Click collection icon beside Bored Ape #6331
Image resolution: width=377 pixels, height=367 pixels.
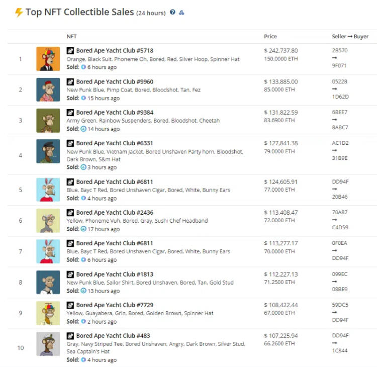pos(70,143)
